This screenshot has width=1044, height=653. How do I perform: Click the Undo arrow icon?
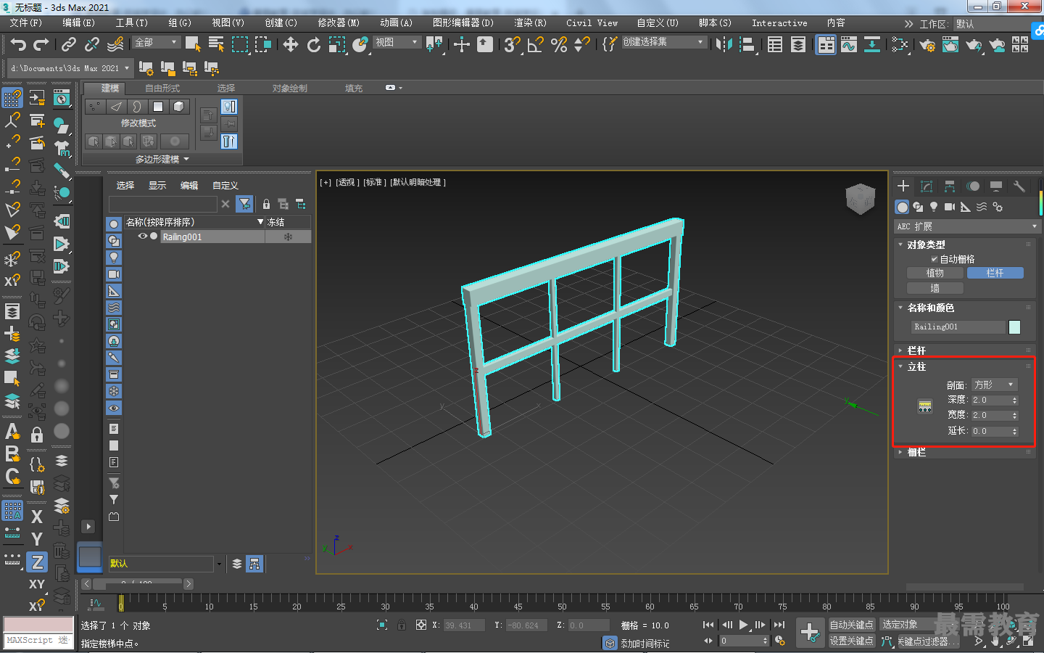(18, 45)
